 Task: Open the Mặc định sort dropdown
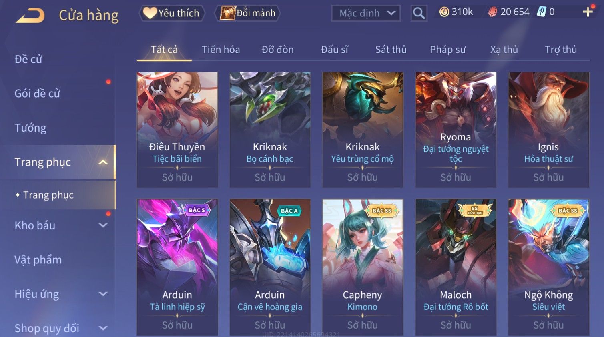(x=366, y=14)
